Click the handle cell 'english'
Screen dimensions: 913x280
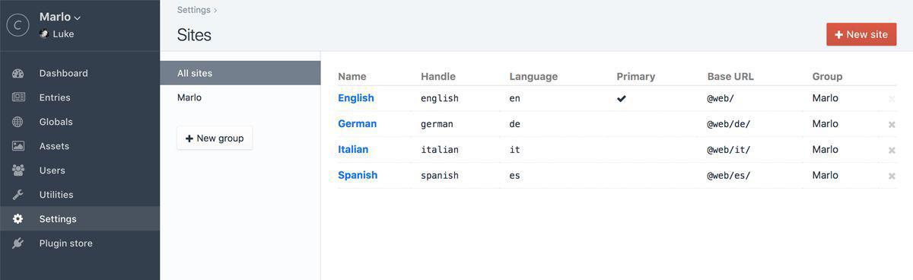[440, 98]
